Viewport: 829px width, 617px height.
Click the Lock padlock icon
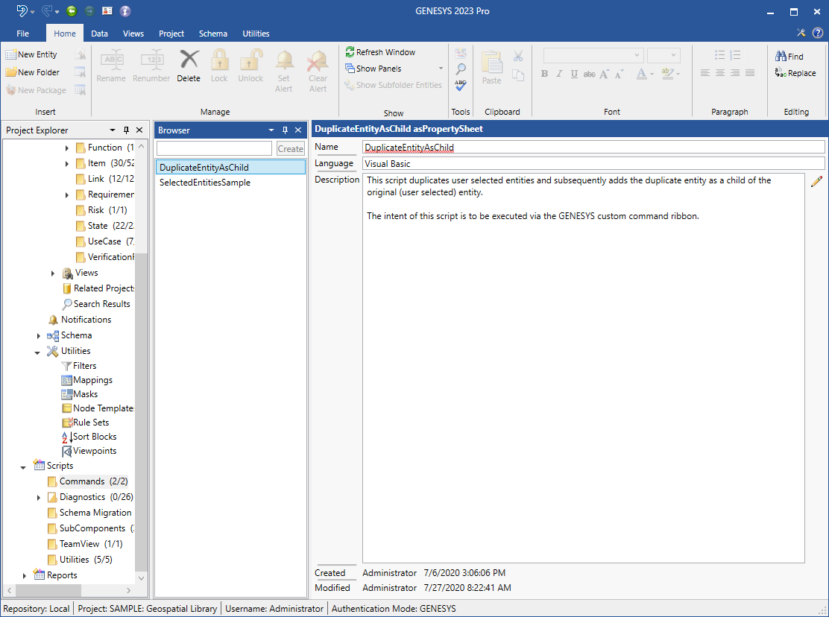219,60
